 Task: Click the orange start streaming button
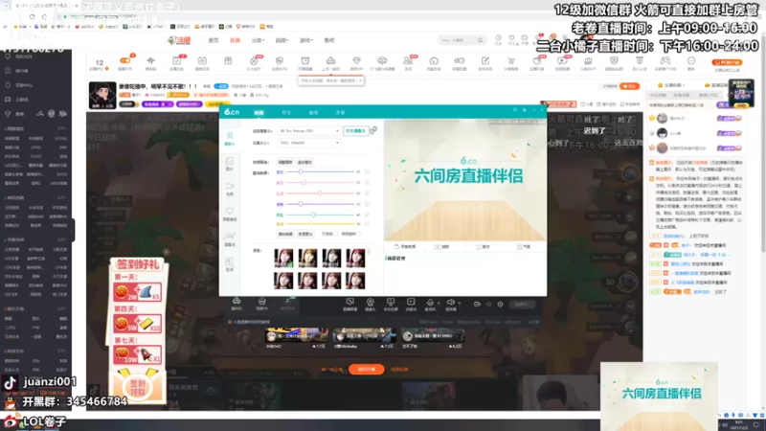(367, 370)
